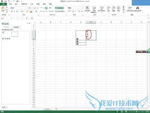Decrease decimal places icon
This screenshot has width=150, height=113.
click(x=82, y=11)
